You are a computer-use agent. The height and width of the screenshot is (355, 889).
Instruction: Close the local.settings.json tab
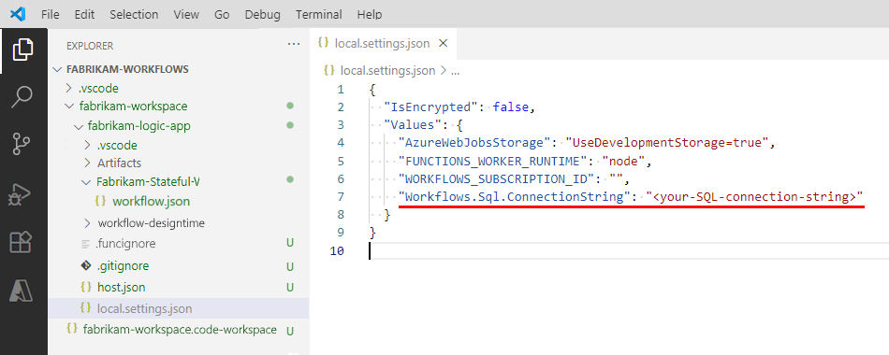(444, 43)
